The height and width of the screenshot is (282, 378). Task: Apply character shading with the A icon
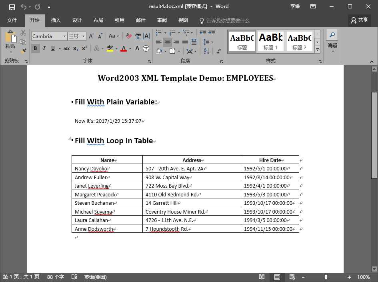[137, 48]
